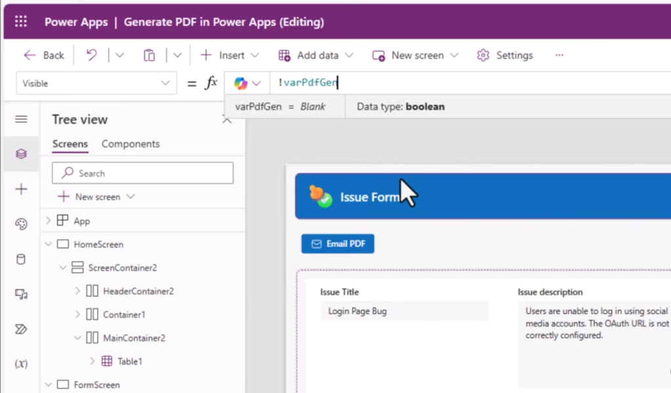Select Table1 in the tree view
671x393 pixels.
point(130,361)
